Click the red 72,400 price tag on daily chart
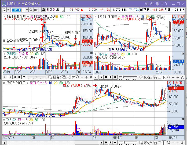This screenshot has width=187, height=145. (176, 88)
